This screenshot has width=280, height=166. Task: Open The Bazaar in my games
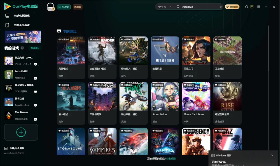pos(21,116)
